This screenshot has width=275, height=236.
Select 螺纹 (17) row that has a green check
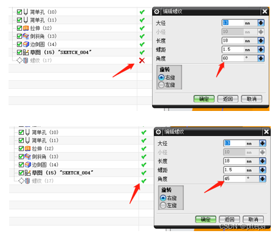(x=43, y=181)
